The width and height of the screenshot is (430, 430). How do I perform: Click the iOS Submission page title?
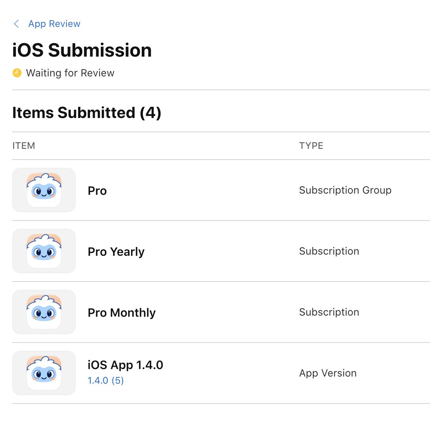(82, 50)
